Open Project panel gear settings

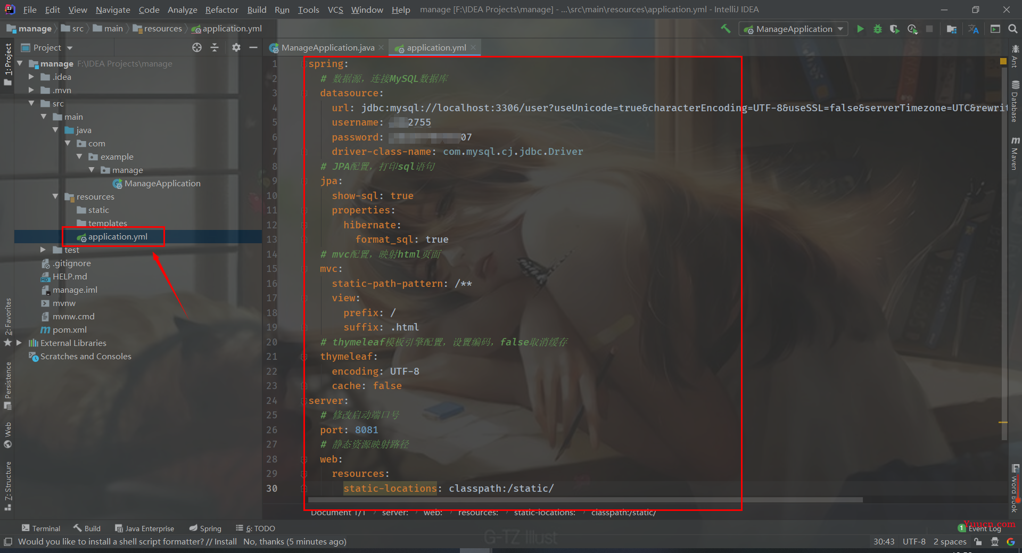[236, 48]
